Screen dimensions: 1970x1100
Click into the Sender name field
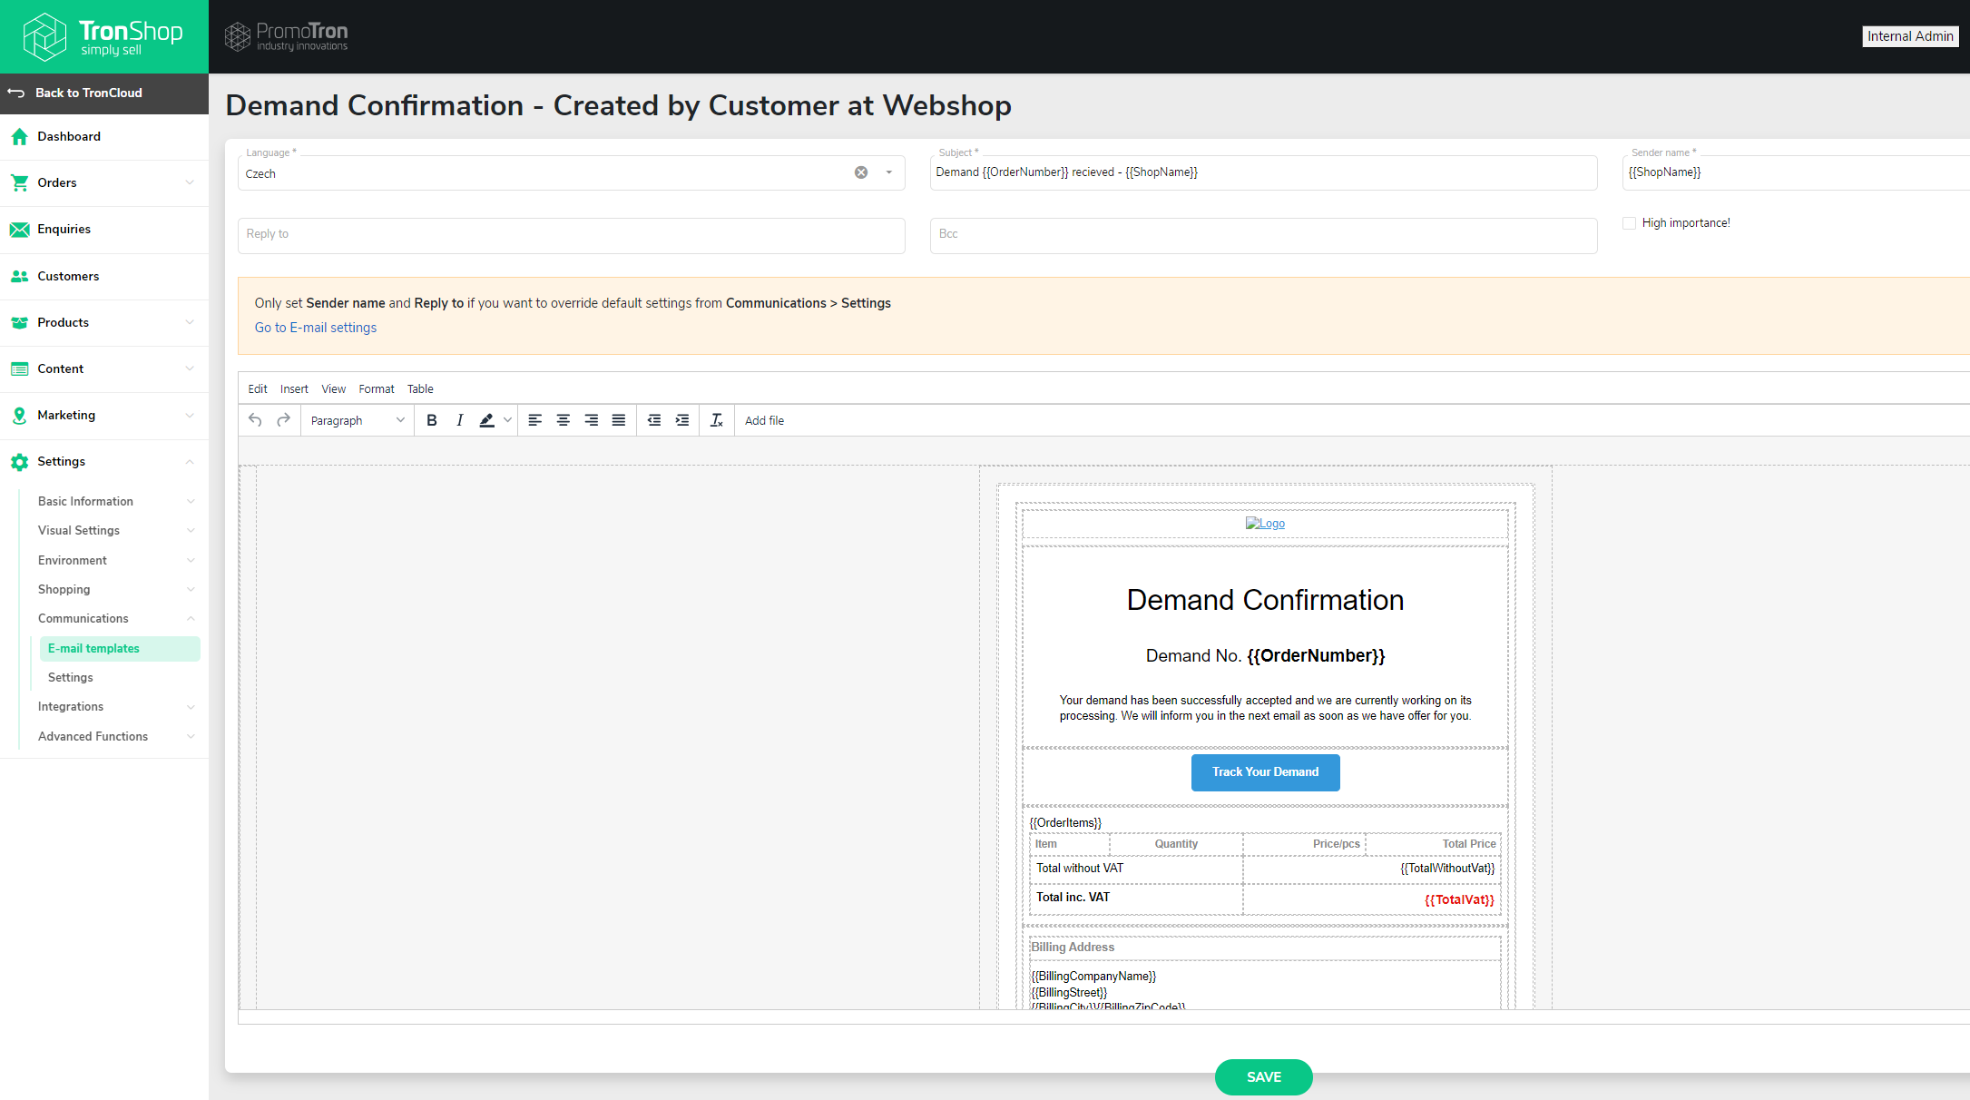point(1796,172)
